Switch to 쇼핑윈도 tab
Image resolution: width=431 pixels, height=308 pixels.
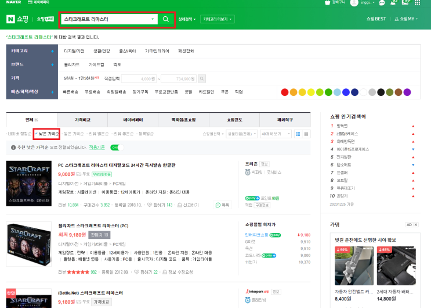[234, 120]
